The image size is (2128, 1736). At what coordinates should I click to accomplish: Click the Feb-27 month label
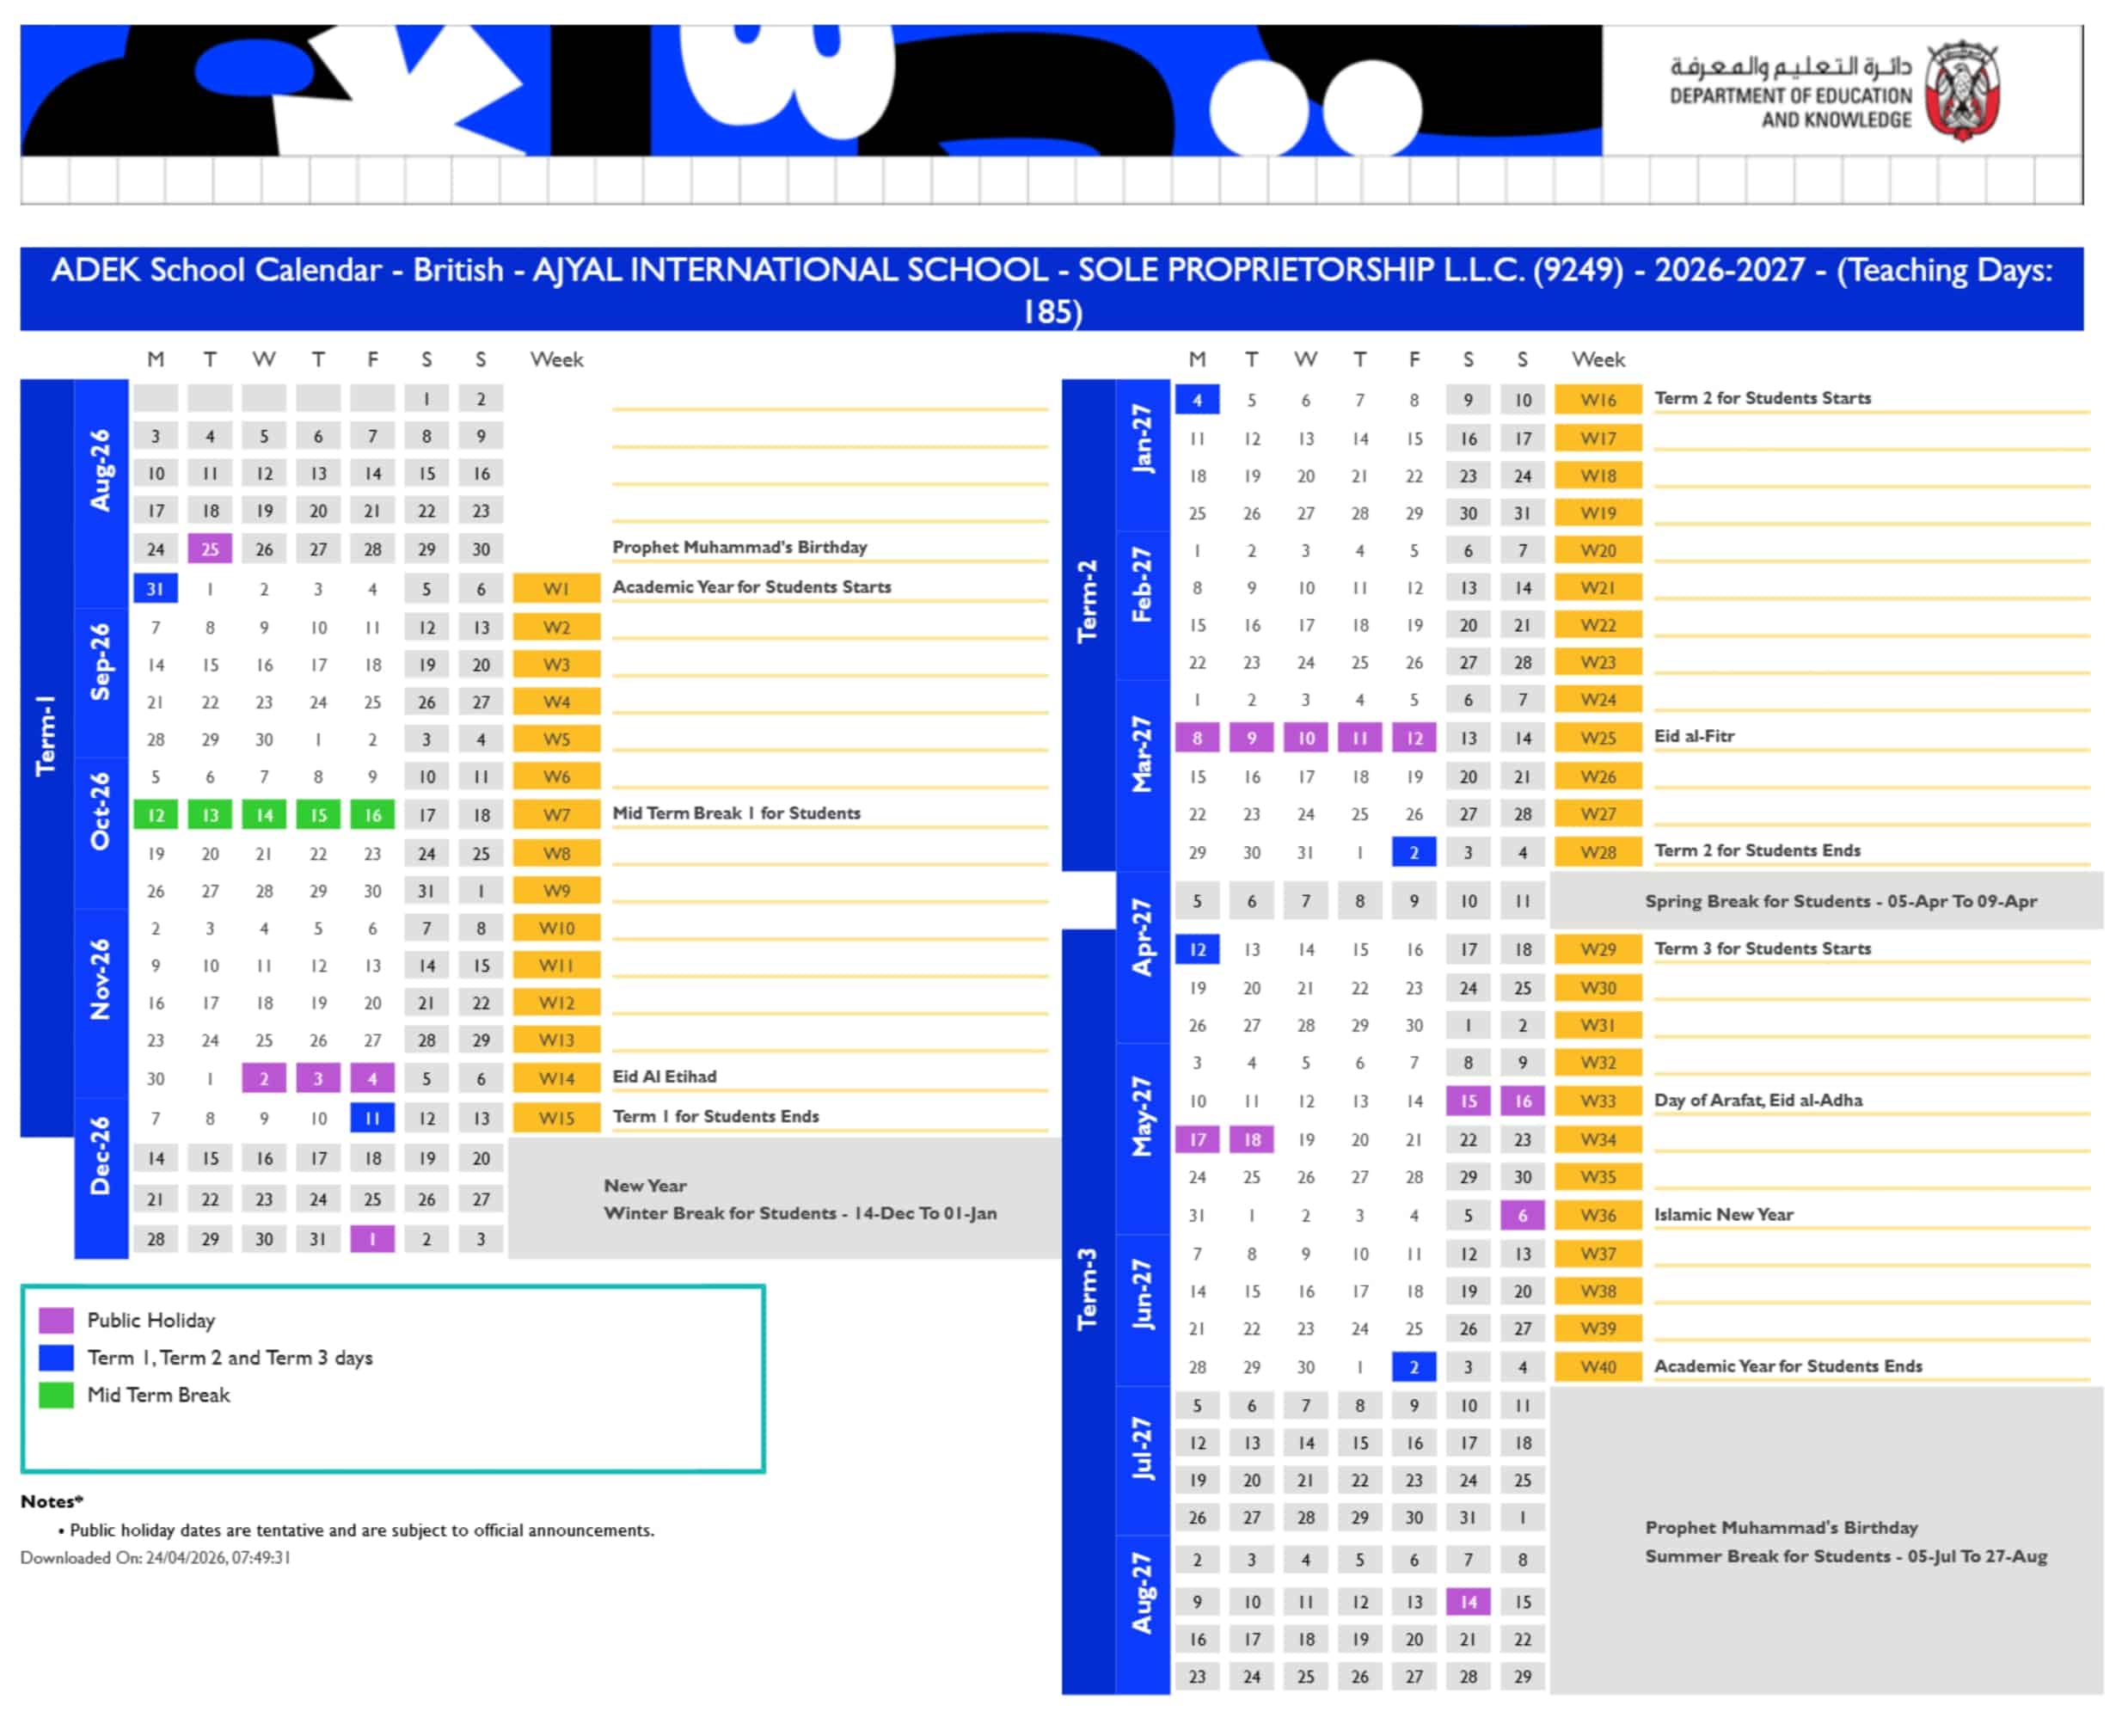(x=1142, y=585)
